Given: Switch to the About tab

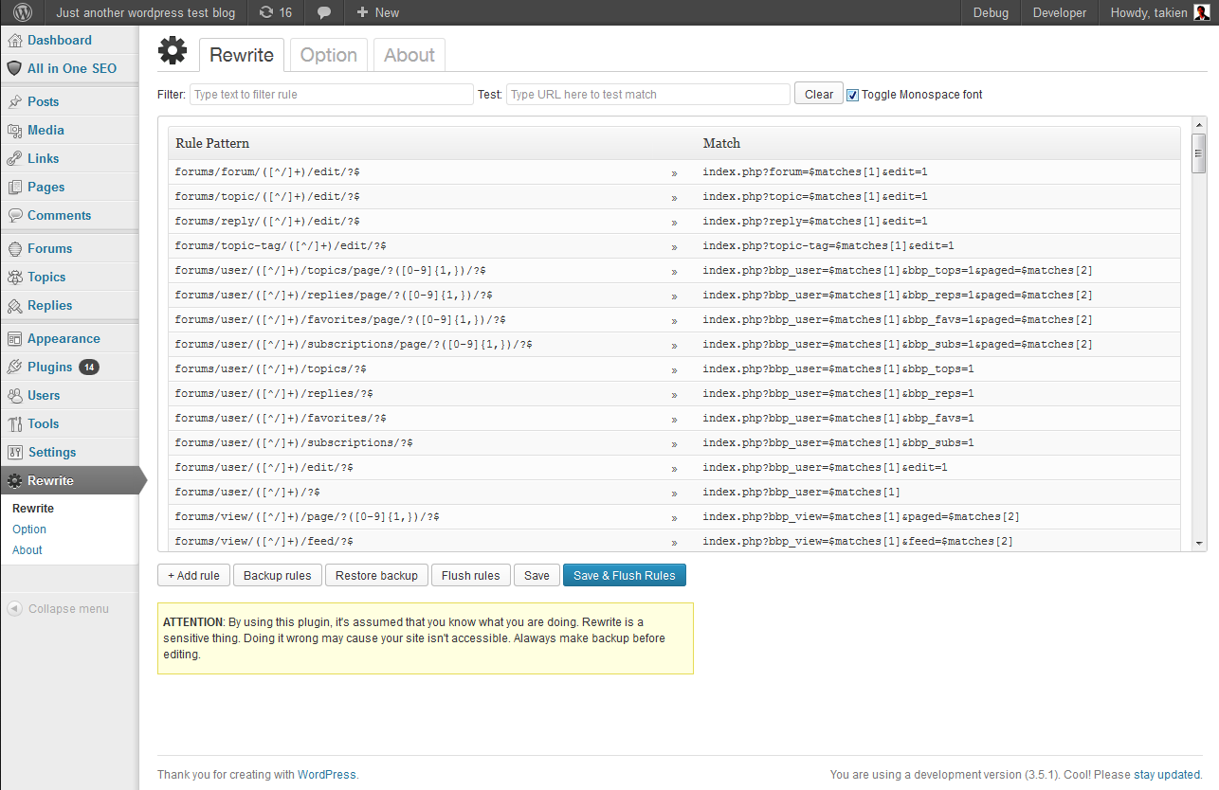Looking at the screenshot, I should (409, 55).
